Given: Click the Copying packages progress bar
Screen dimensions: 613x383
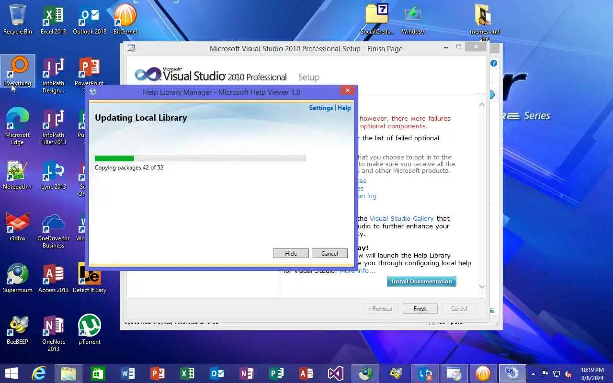Looking at the screenshot, I should coord(200,158).
